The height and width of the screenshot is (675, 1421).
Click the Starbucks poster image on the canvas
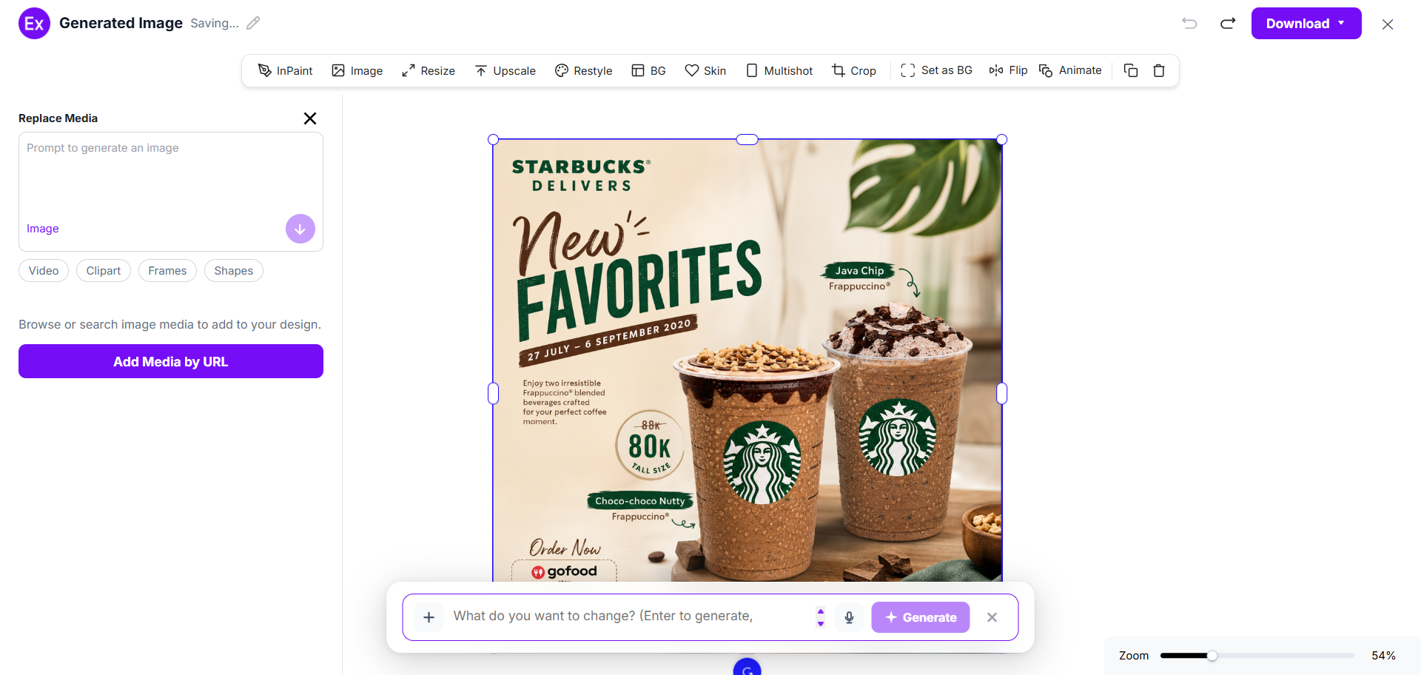[x=748, y=360]
